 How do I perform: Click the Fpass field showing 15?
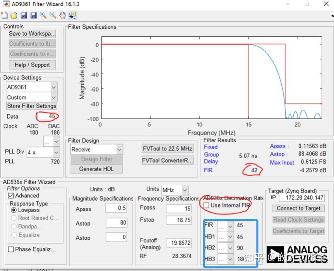(x=179, y=208)
